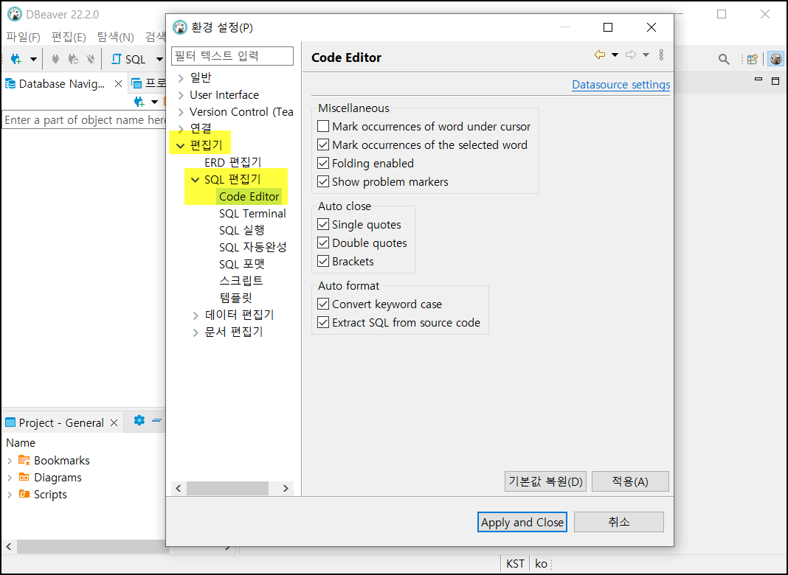Screen dimensions: 788x575
Task: Click the 취소 cancel button
Action: [x=618, y=522]
